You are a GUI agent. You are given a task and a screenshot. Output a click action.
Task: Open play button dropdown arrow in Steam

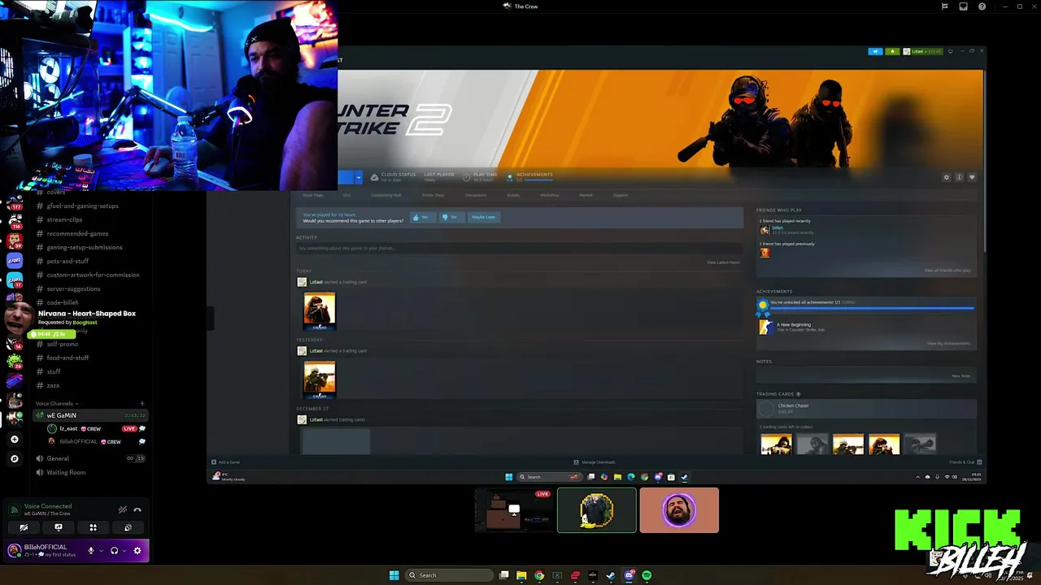coord(359,177)
